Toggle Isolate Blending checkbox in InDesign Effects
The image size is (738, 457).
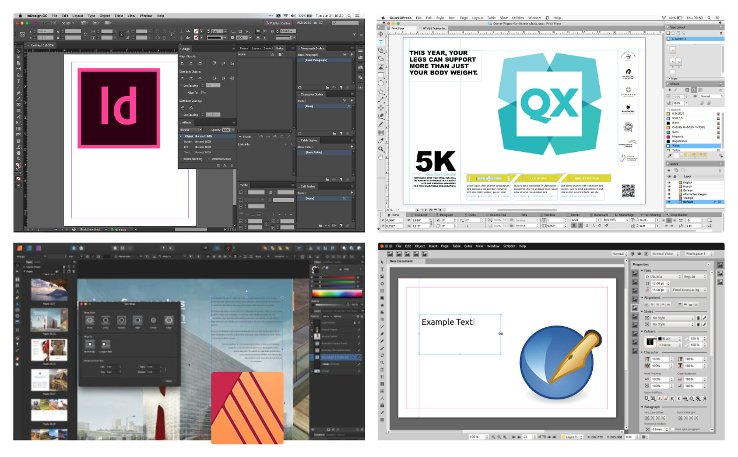point(181,159)
